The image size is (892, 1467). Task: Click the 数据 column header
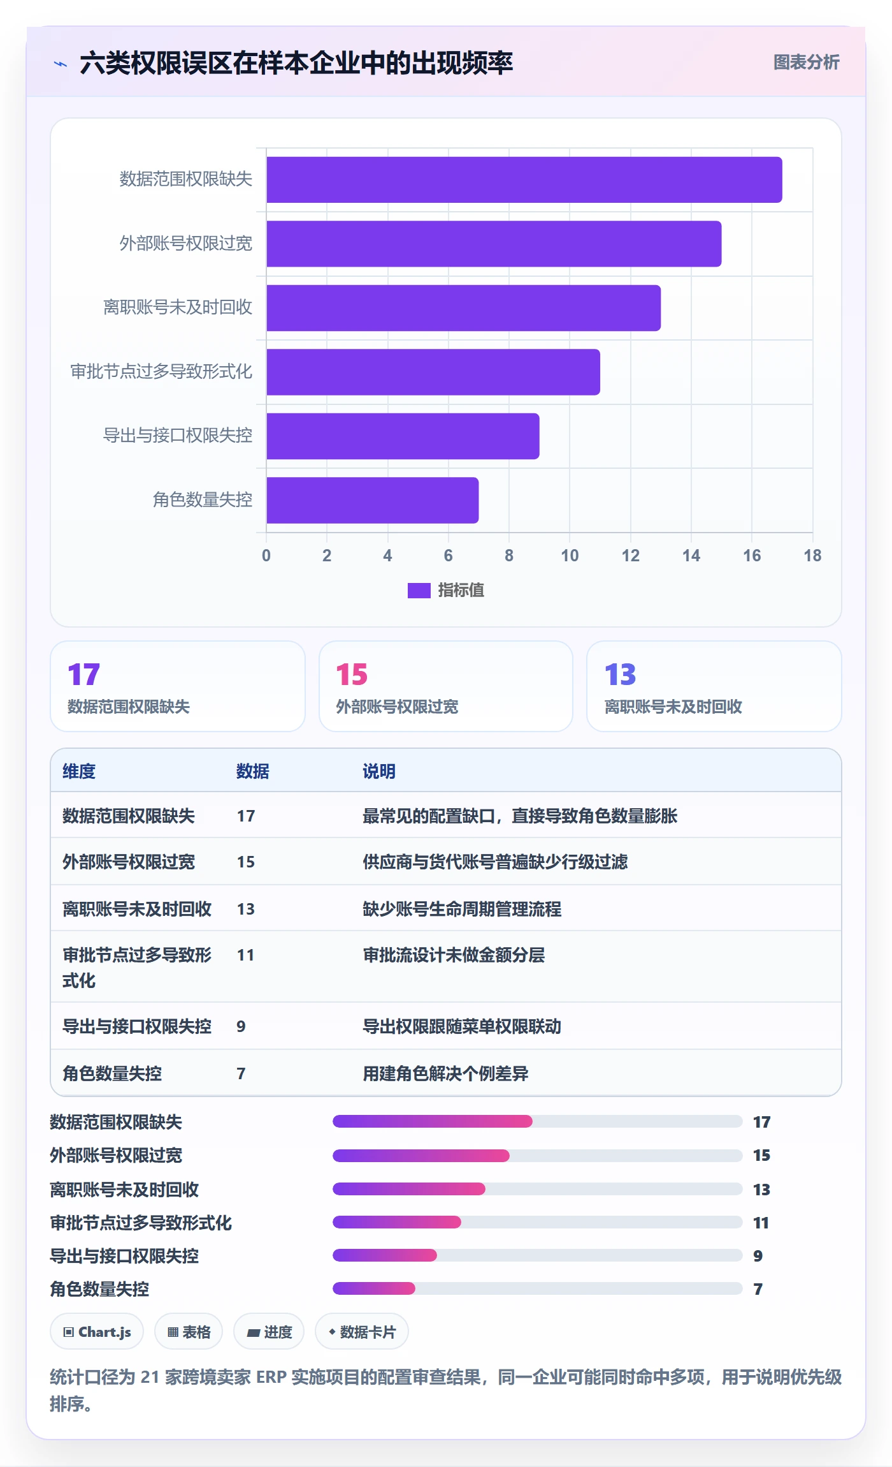click(253, 772)
